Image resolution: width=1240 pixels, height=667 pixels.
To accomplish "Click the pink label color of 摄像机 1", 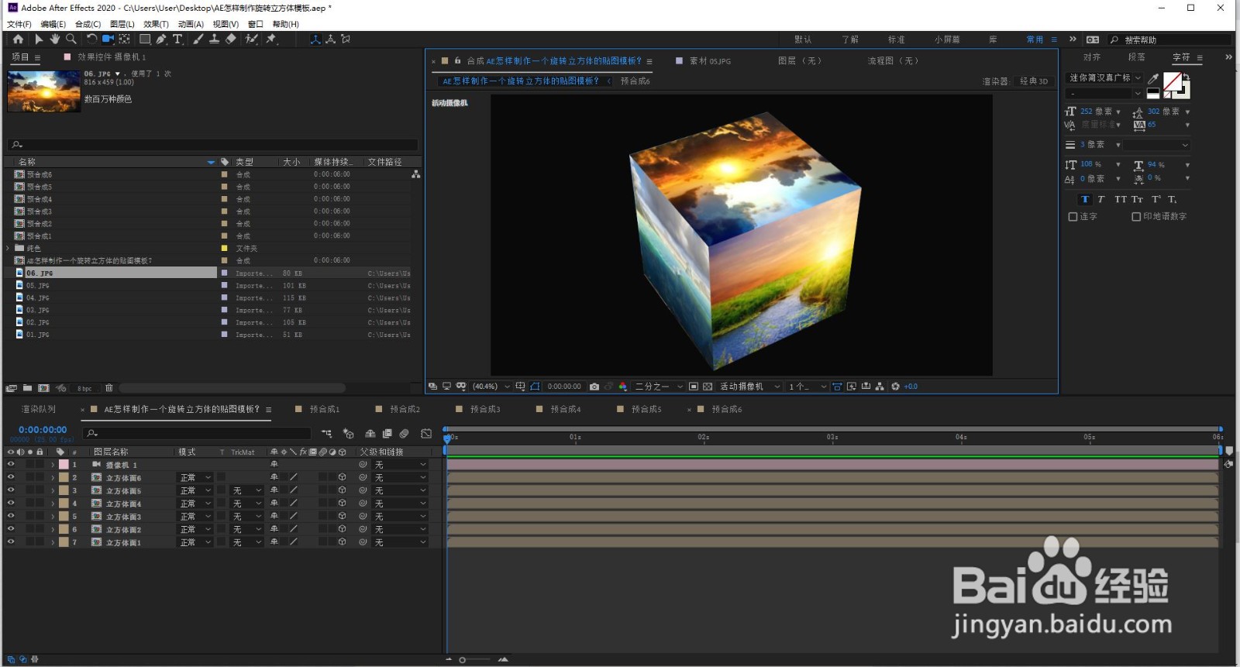I will [x=64, y=465].
